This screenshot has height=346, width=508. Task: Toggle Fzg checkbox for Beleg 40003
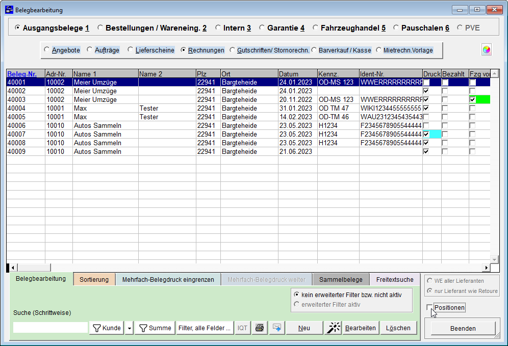[473, 100]
